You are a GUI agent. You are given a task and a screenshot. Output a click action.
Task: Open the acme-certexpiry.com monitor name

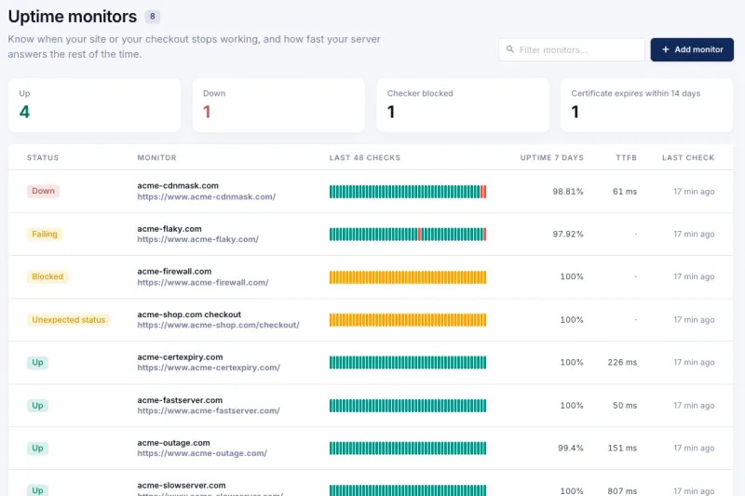point(180,357)
